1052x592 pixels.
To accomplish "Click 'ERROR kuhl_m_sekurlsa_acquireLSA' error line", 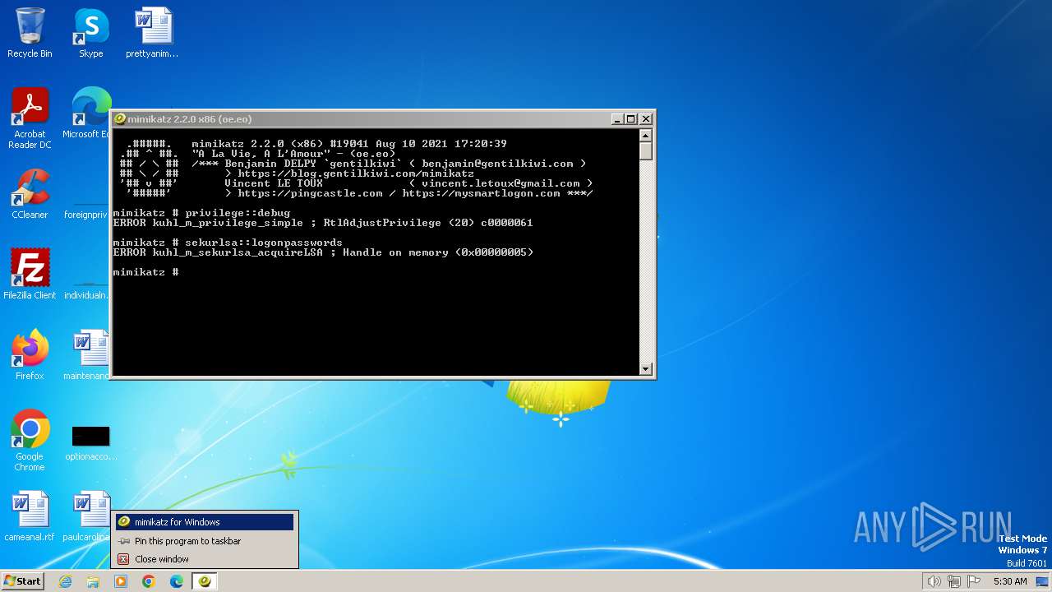I will (x=323, y=252).
